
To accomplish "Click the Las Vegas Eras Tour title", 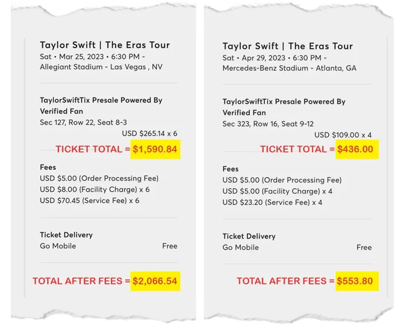I will (x=105, y=45).
